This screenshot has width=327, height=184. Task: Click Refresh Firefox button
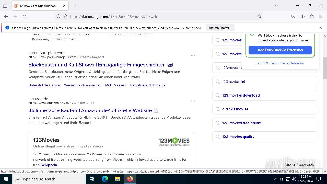coord(220,28)
